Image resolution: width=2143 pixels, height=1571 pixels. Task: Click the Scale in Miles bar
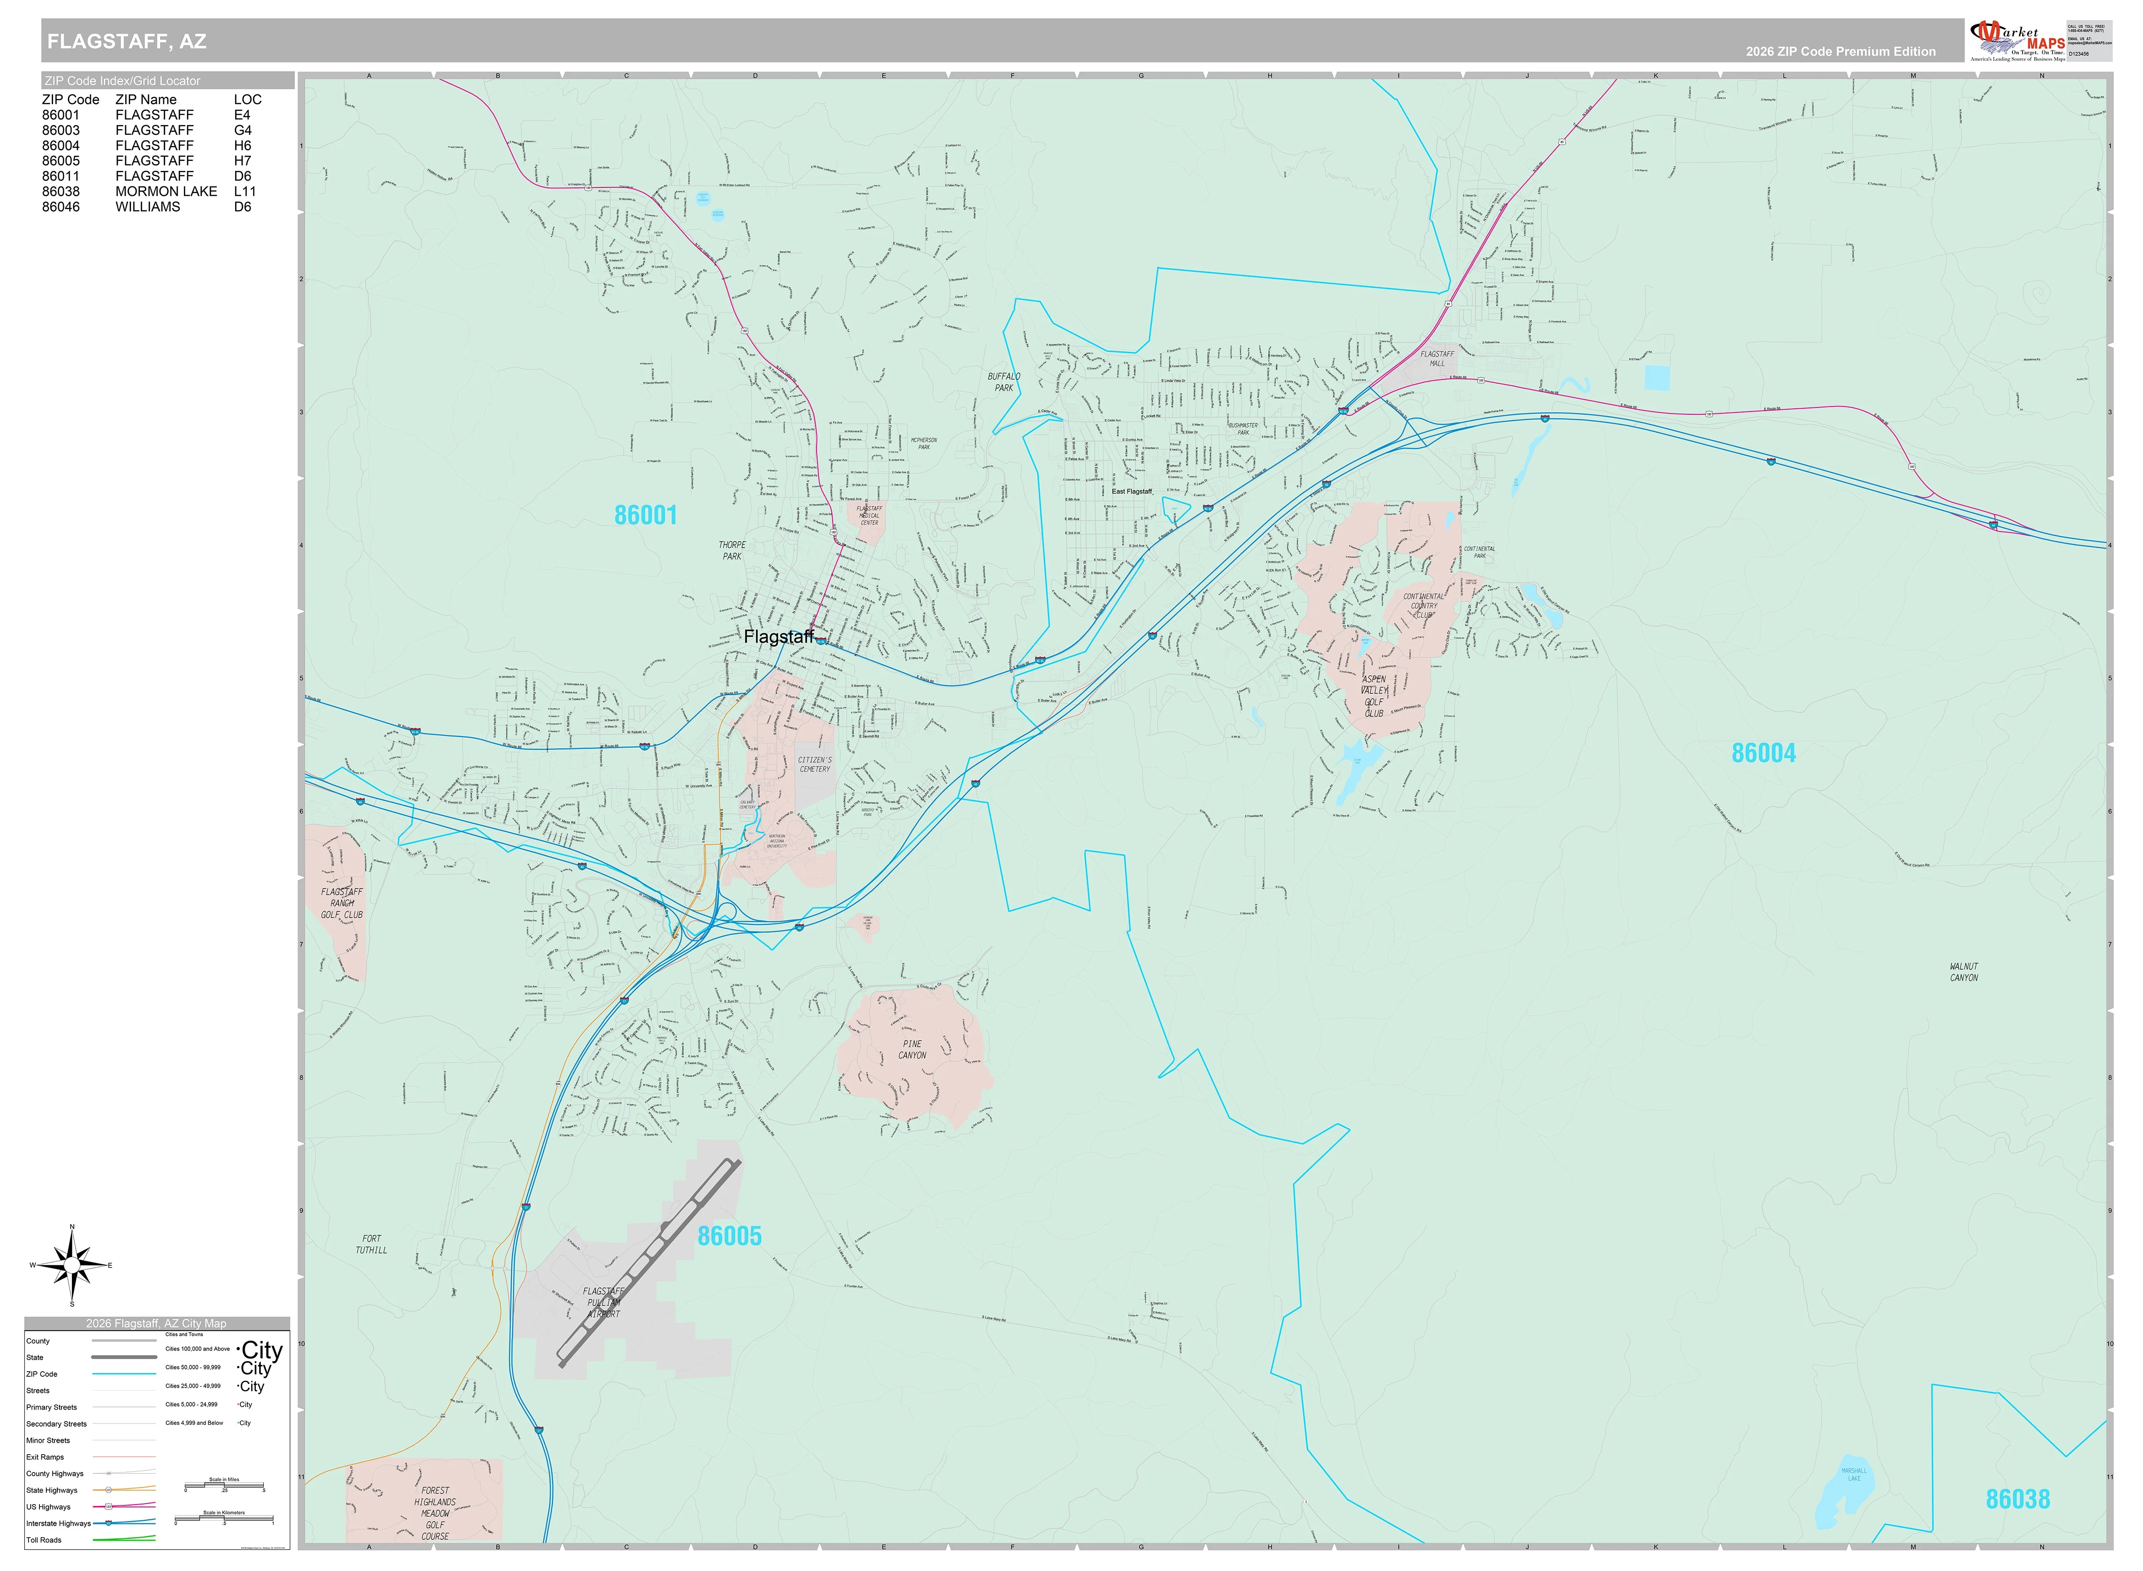point(225,1484)
